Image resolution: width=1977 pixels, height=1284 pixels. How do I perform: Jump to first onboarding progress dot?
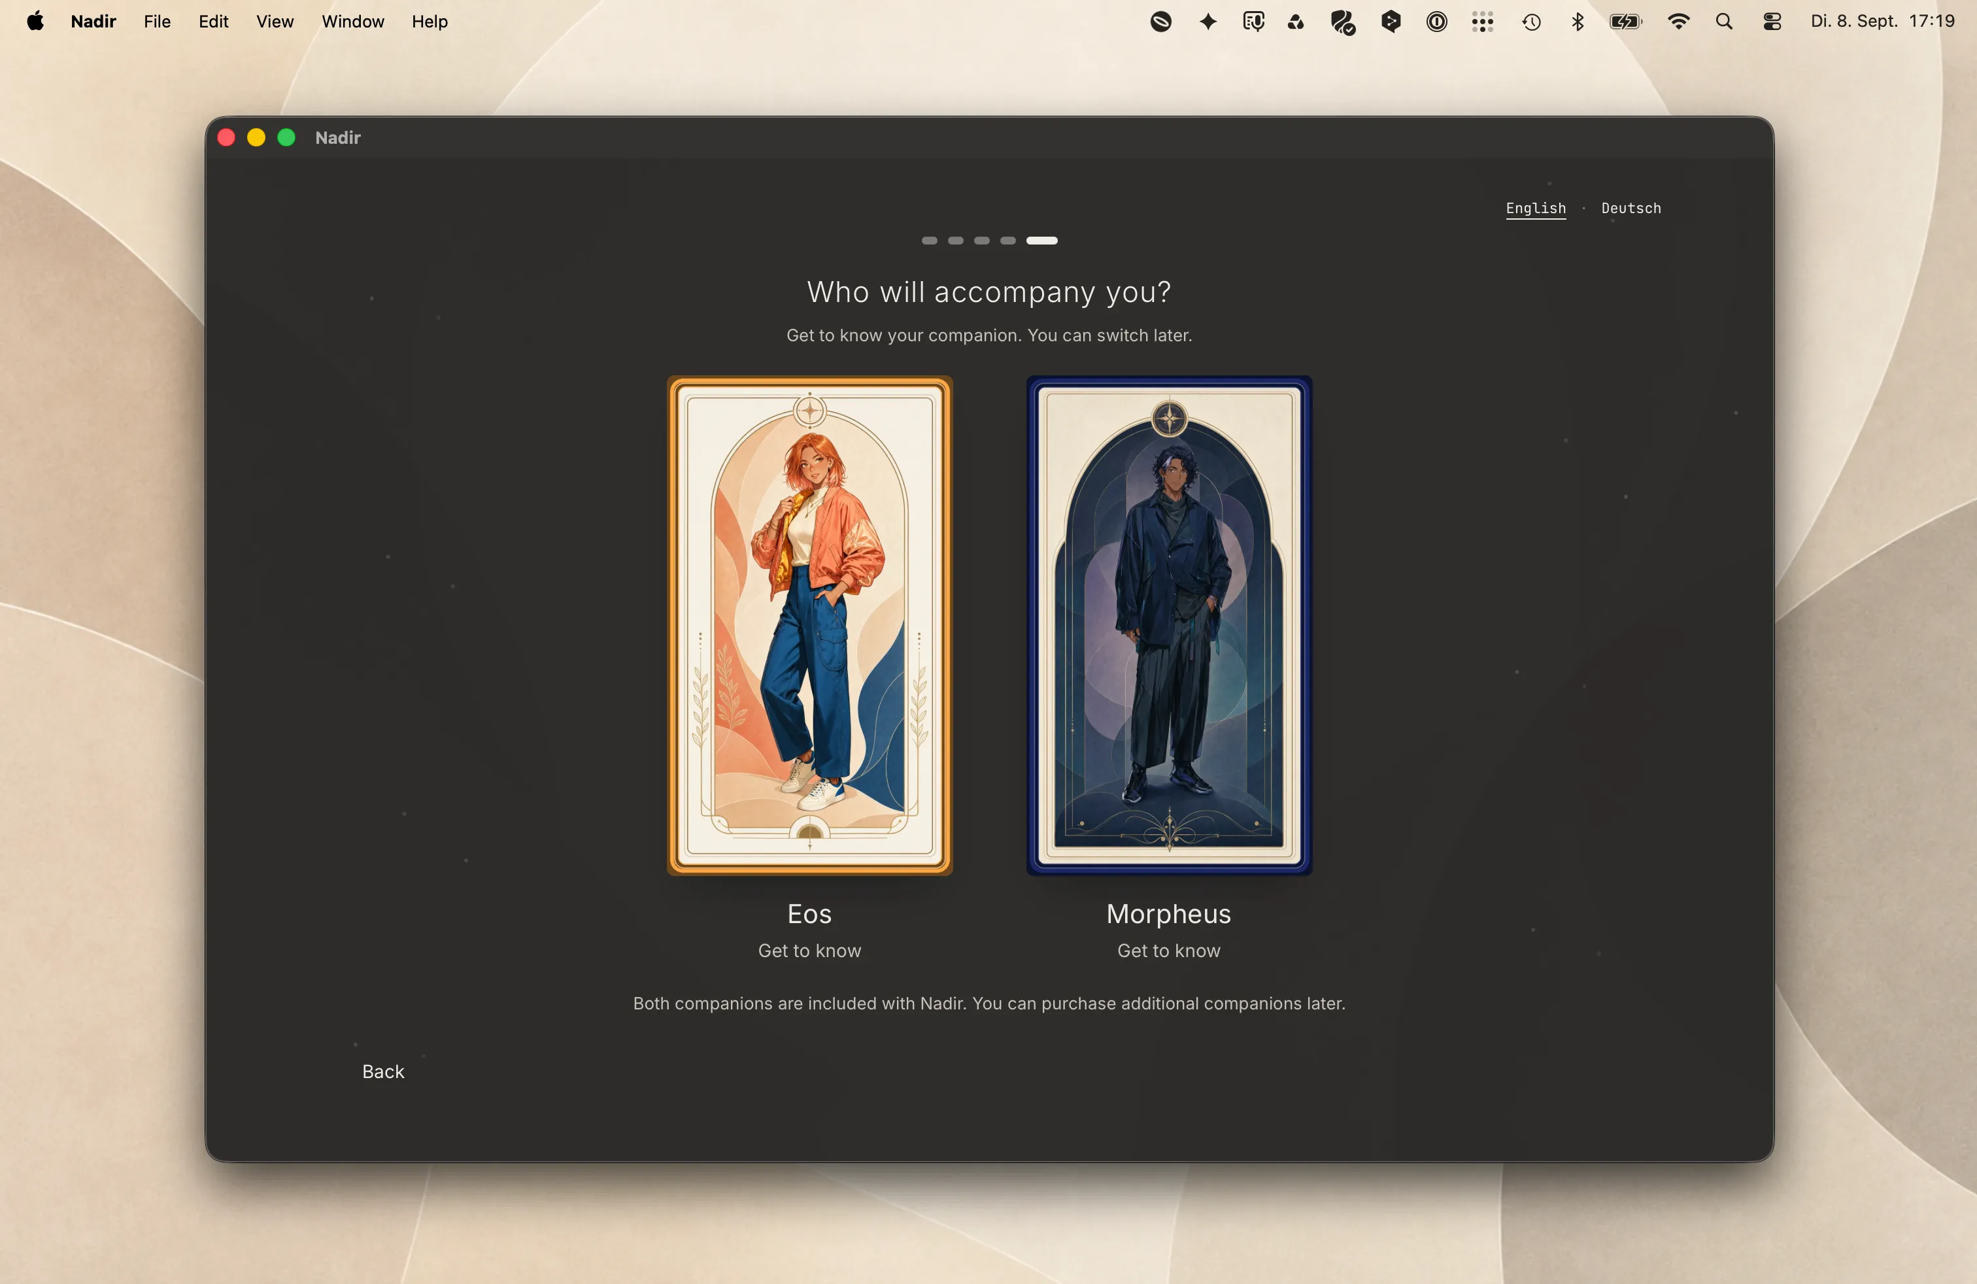pyautogui.click(x=930, y=241)
